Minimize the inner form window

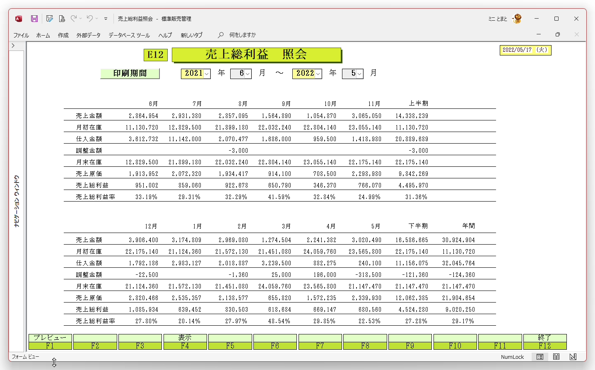pyautogui.click(x=539, y=34)
